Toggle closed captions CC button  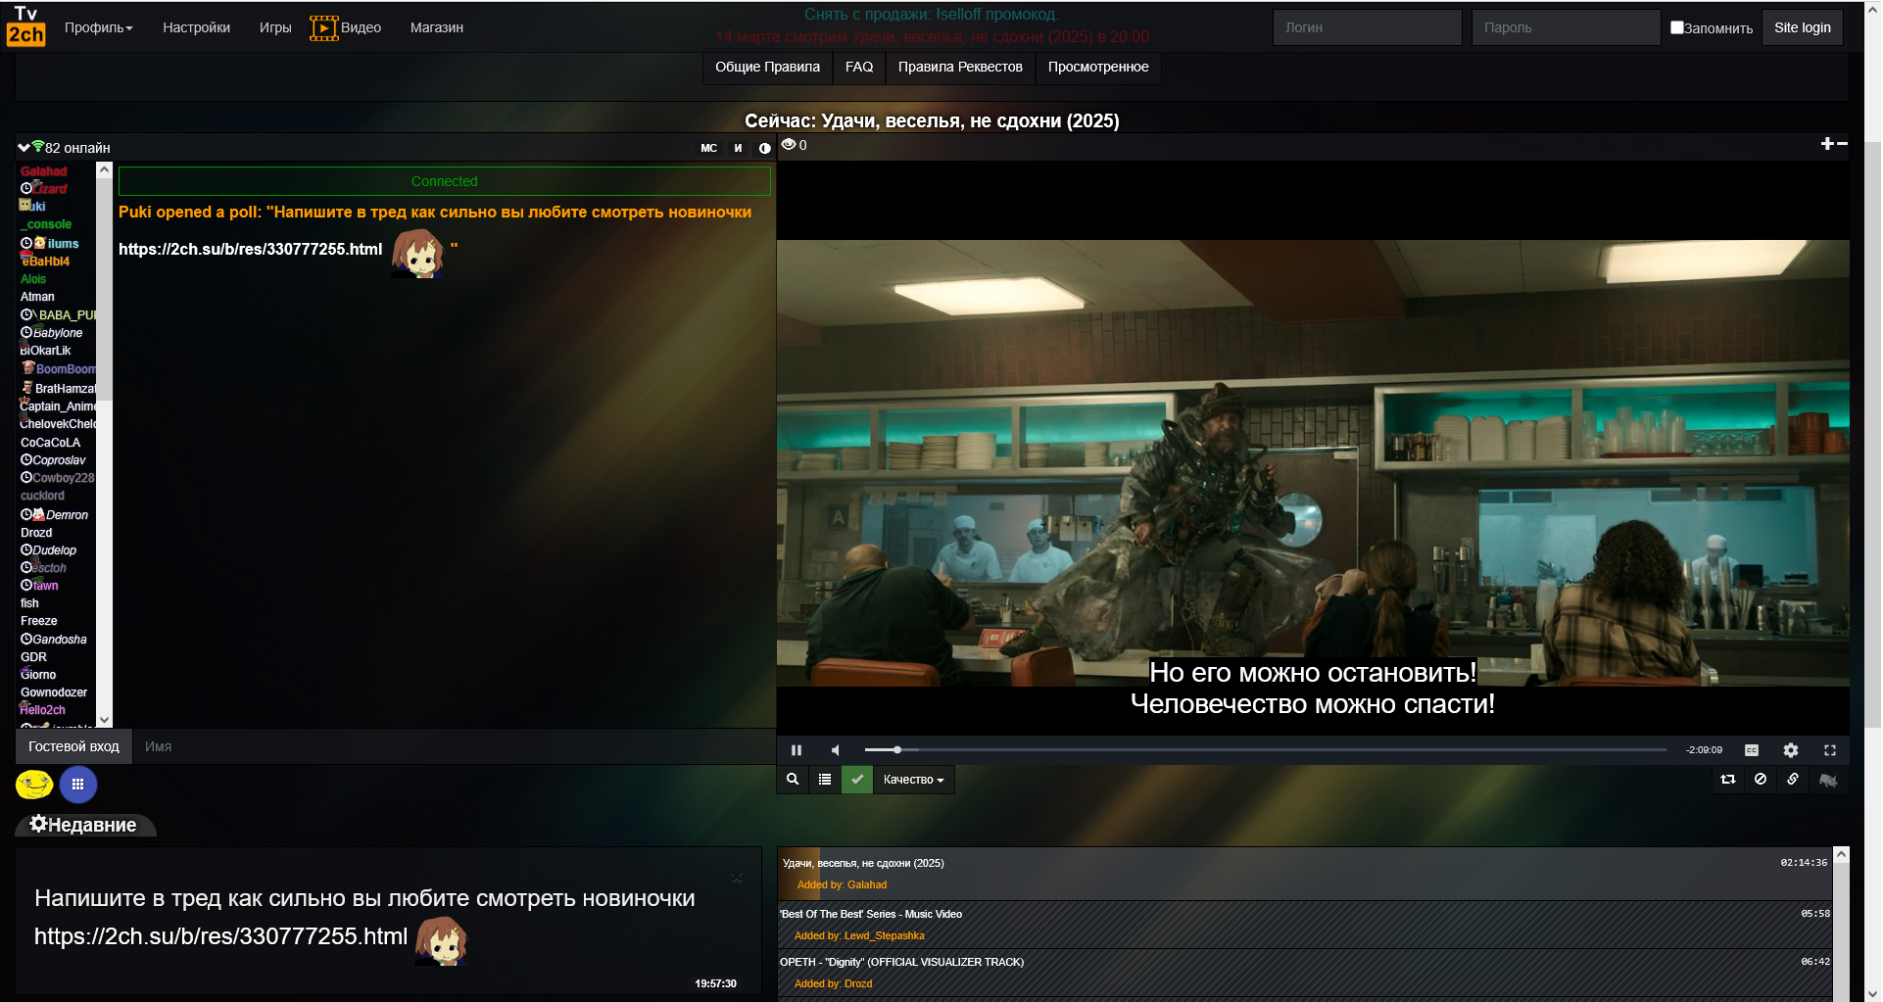(x=1752, y=750)
